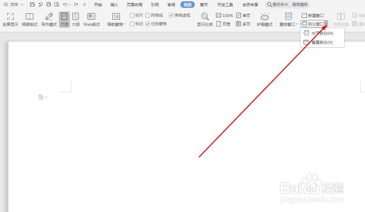Switch to the 引用 tab
This screenshot has height=212, width=365.
[155, 5]
